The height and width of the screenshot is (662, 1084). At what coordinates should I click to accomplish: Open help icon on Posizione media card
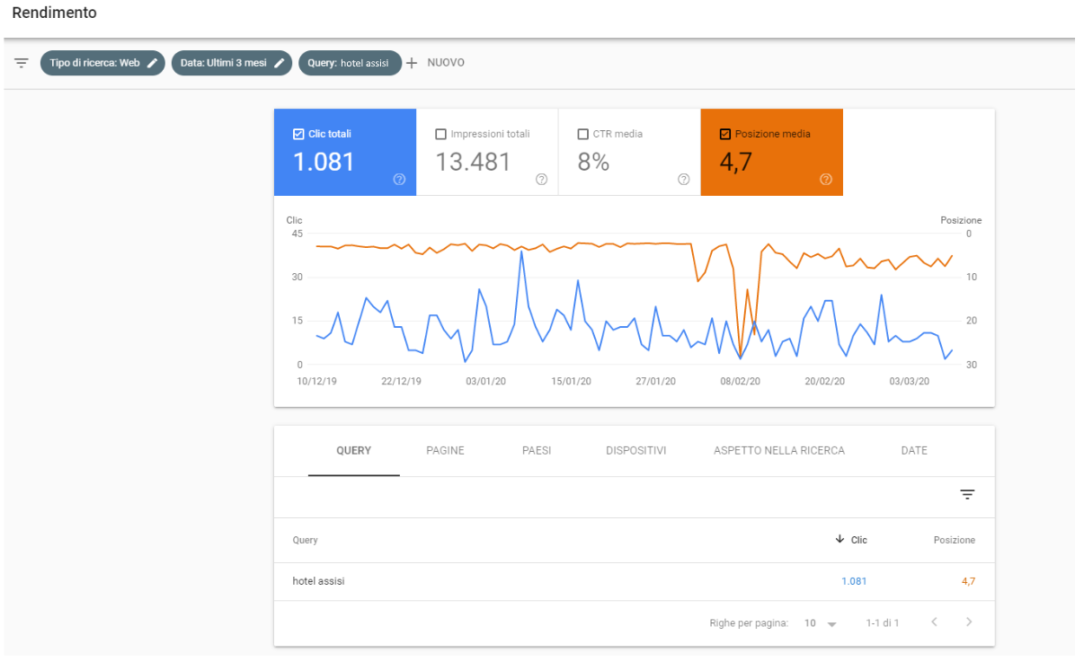click(x=825, y=180)
